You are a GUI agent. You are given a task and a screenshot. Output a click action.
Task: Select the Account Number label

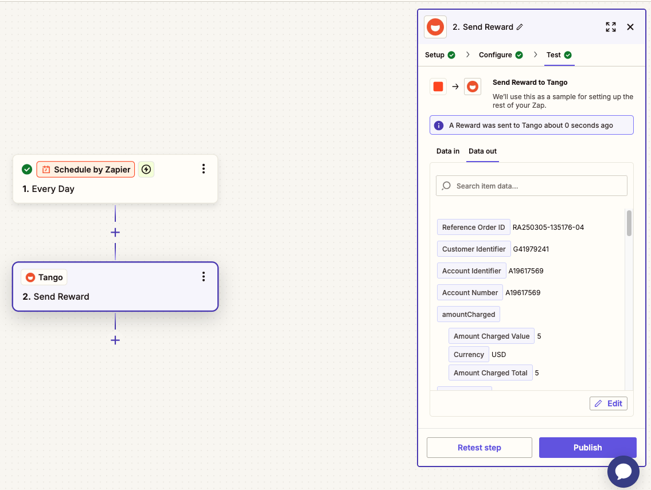(x=470, y=292)
